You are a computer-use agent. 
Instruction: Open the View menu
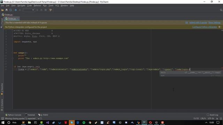13,6
